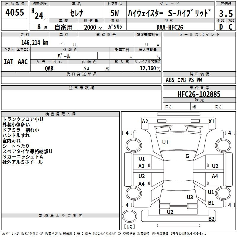
Task: Click the recycle deposit 12,160円
Action: pyautogui.click(x=150, y=68)
